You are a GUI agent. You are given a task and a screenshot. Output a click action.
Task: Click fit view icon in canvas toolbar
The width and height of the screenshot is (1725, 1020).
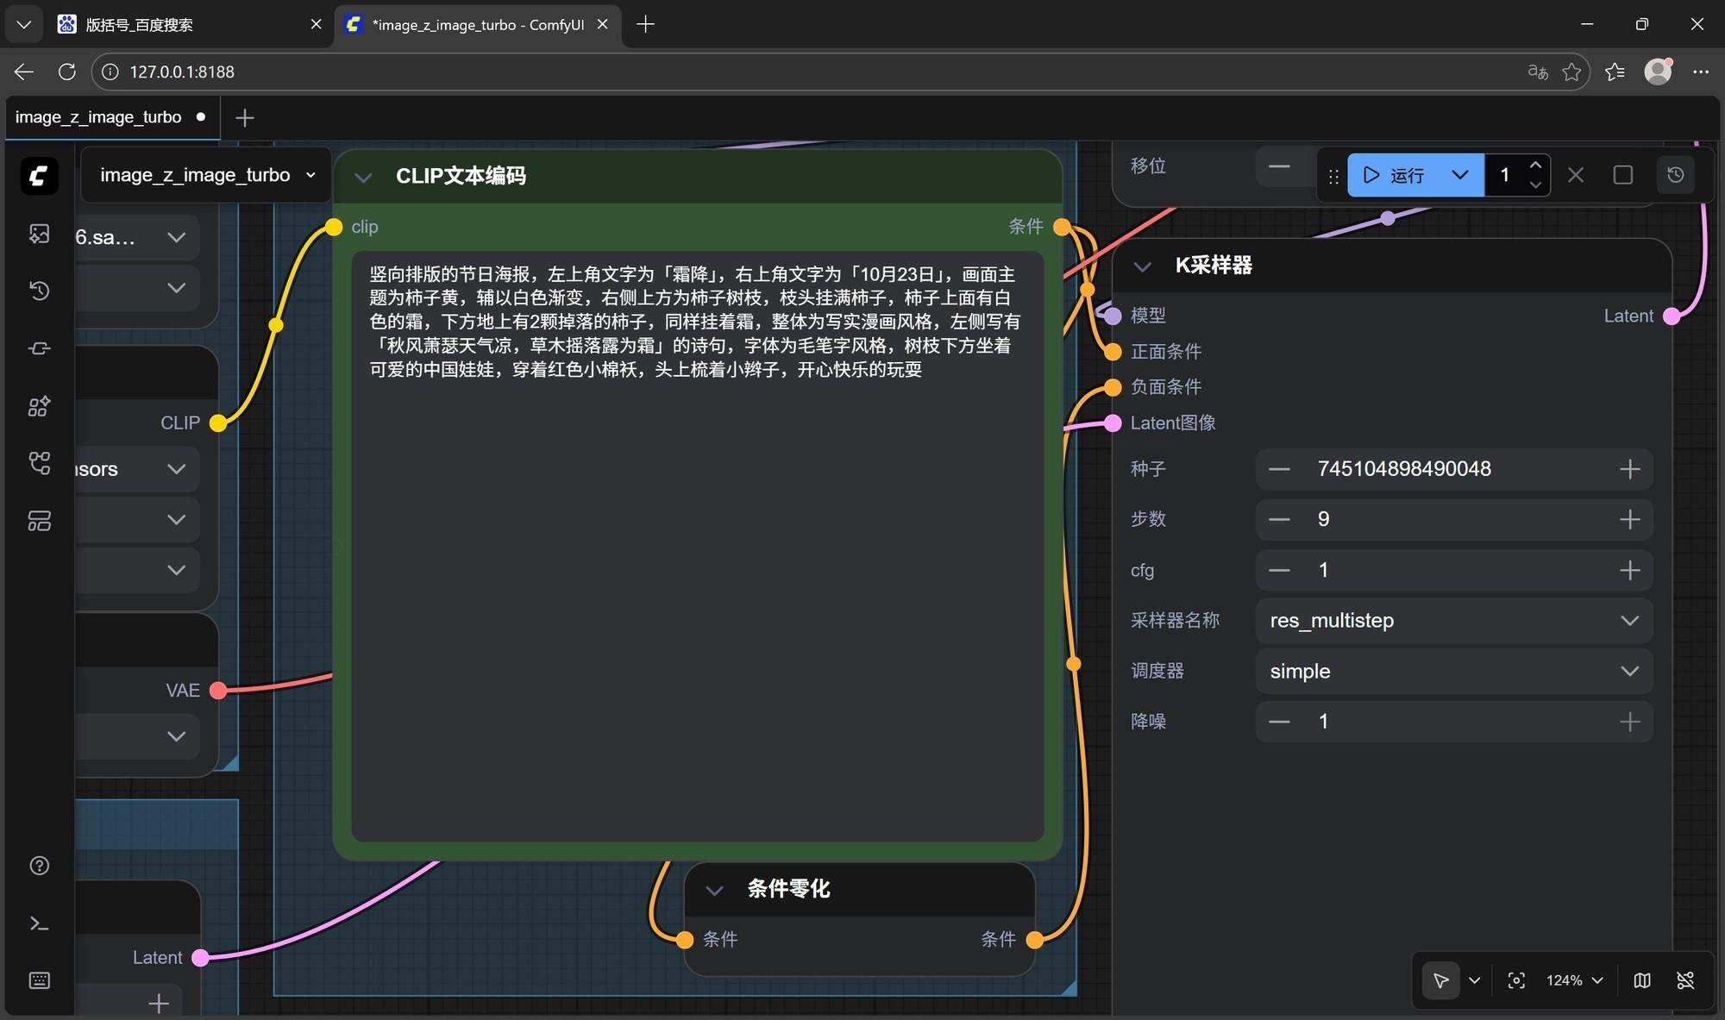[x=1516, y=980]
